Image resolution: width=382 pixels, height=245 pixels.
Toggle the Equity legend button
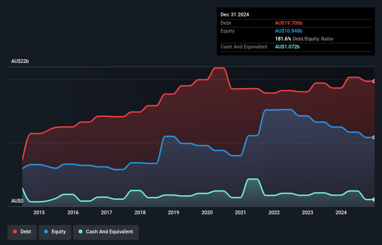coord(55,232)
